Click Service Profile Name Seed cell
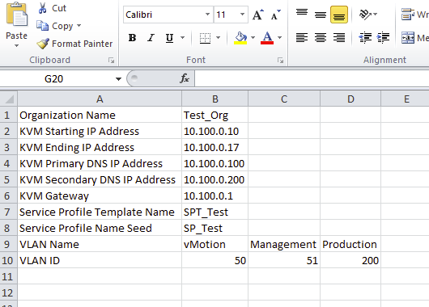 (x=100, y=228)
